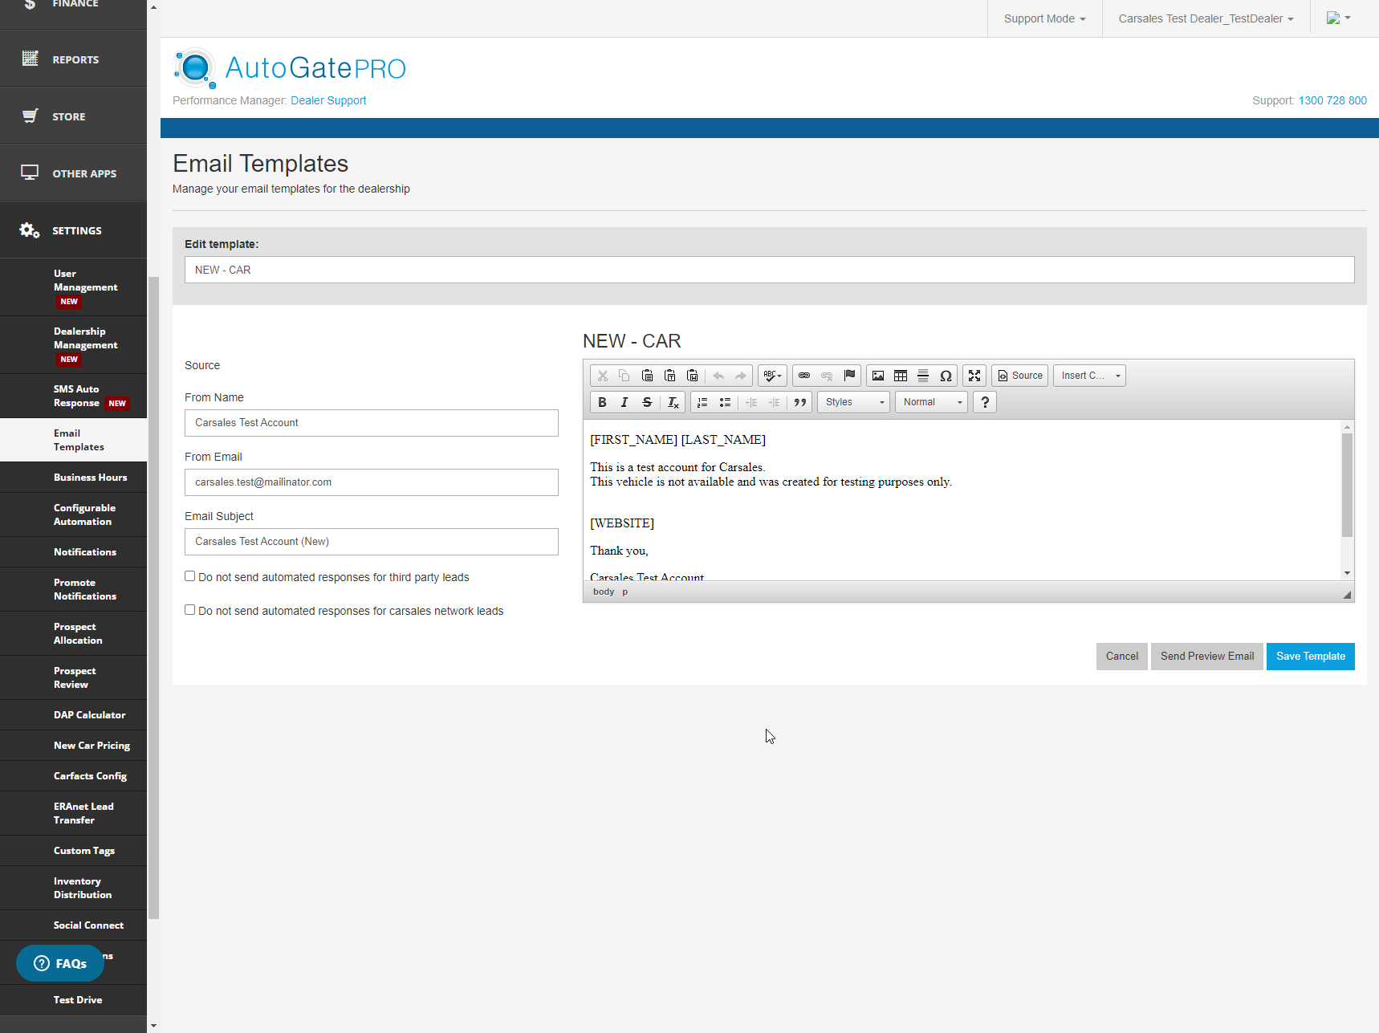Click the Cut icon in the editor toolbar

click(603, 376)
